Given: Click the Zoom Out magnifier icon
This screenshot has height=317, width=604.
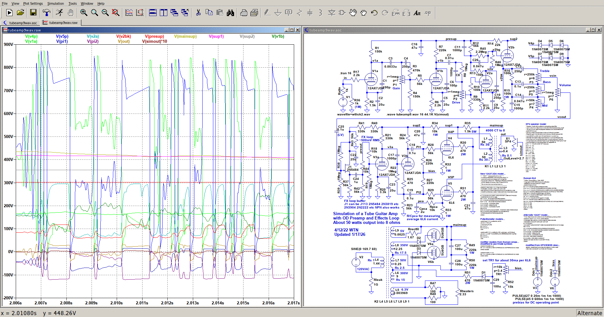Looking at the screenshot, I should (x=105, y=13).
